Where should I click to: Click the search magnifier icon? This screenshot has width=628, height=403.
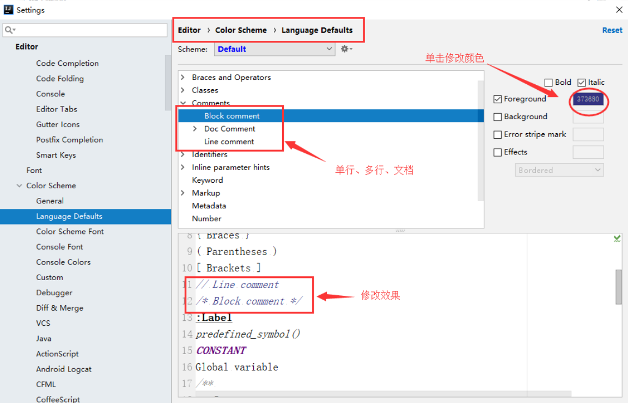(10, 30)
